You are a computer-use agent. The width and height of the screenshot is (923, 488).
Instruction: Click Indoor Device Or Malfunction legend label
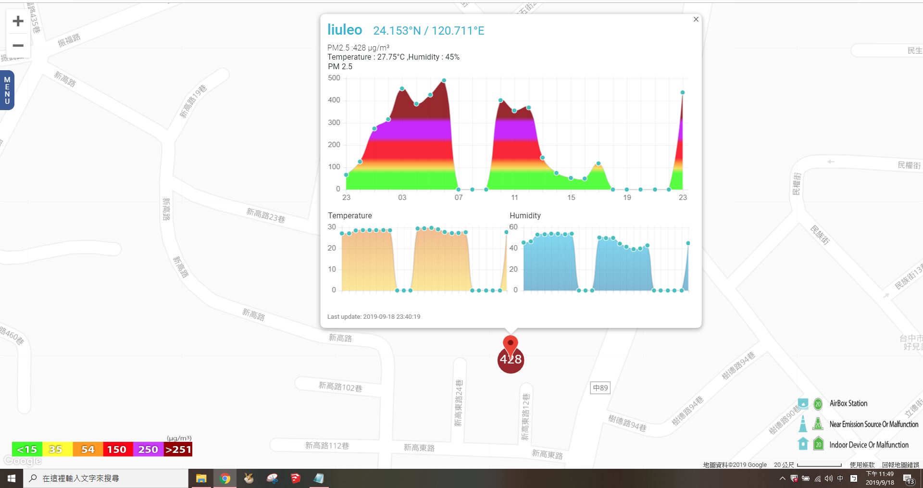point(869,445)
